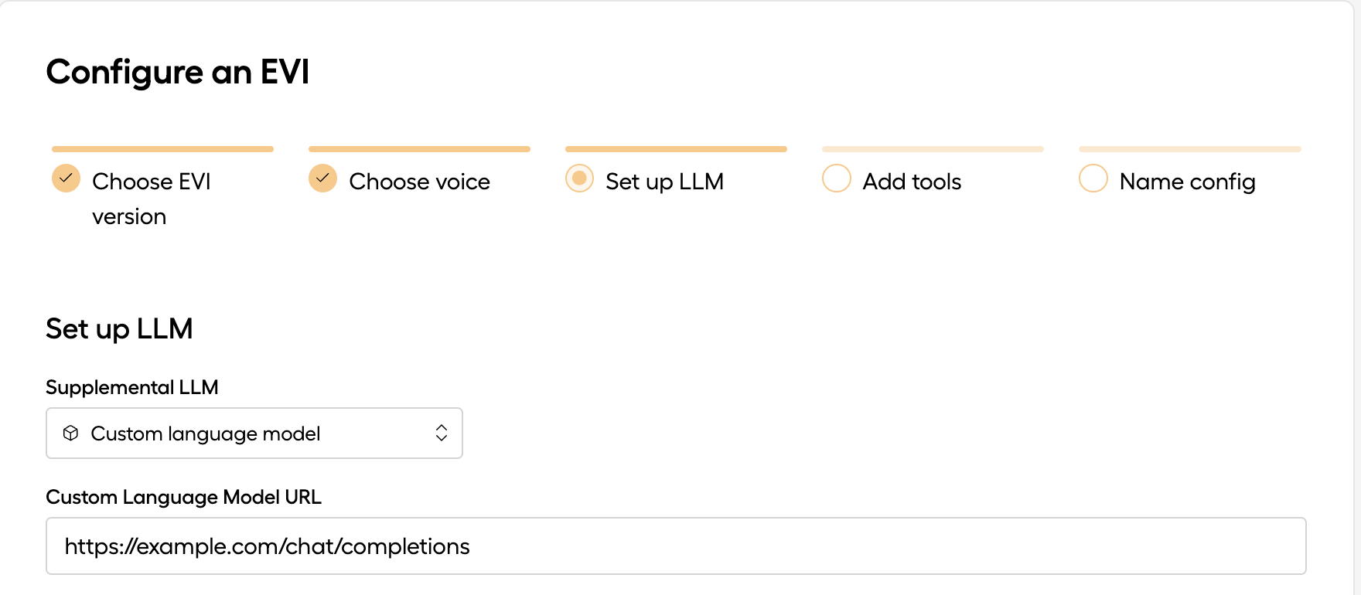
Task: Click the empty circle icon beside Name config
Action: (x=1093, y=178)
